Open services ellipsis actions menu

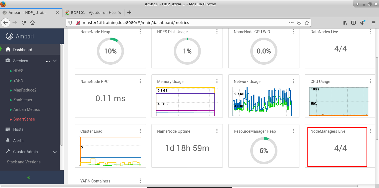pos(48,61)
